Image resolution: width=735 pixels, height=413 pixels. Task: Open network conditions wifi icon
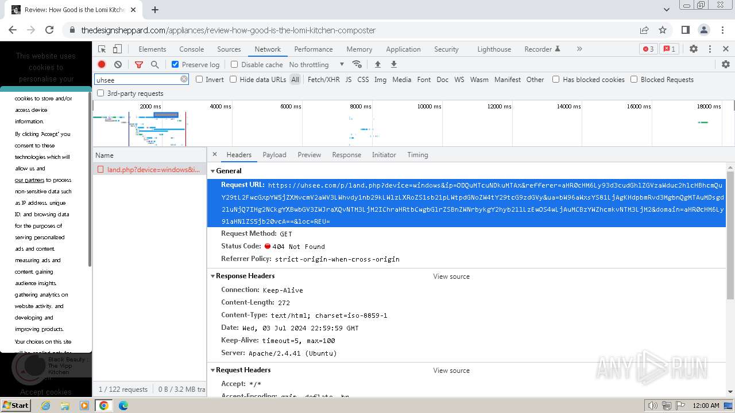[x=357, y=64]
